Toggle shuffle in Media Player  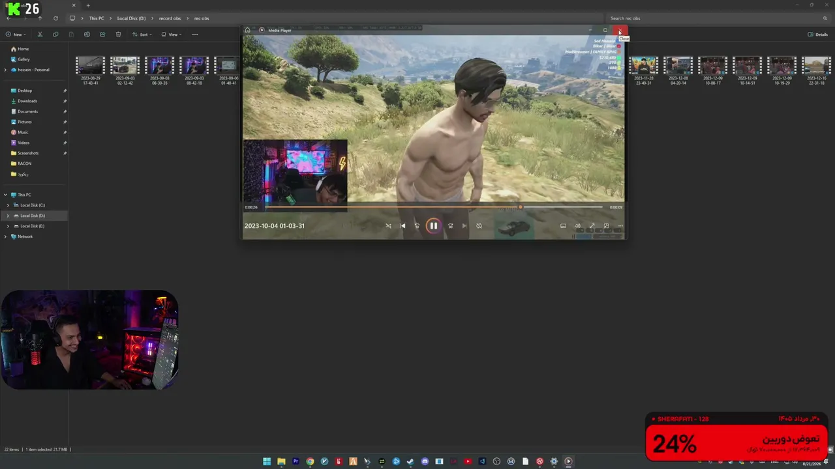(x=388, y=226)
